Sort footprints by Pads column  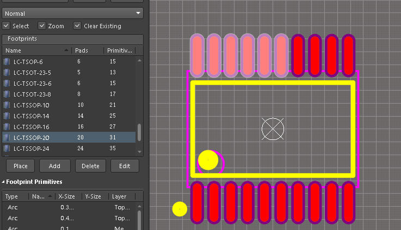88,50
